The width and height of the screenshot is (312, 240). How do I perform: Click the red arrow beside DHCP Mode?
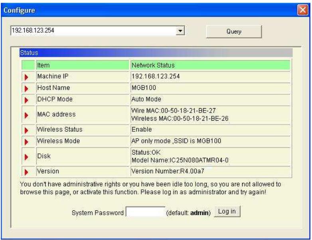pyautogui.click(x=26, y=100)
